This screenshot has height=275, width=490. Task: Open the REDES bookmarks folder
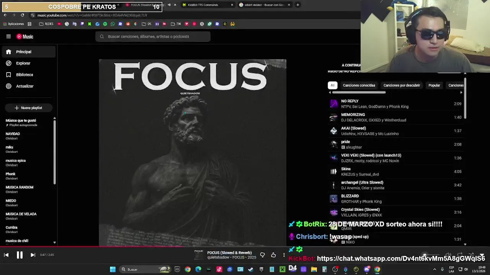tap(46, 24)
